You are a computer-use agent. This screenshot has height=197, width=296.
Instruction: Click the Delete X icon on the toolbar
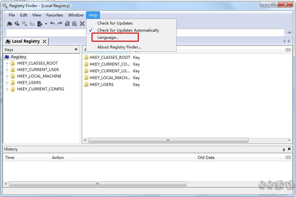[x=82, y=23]
